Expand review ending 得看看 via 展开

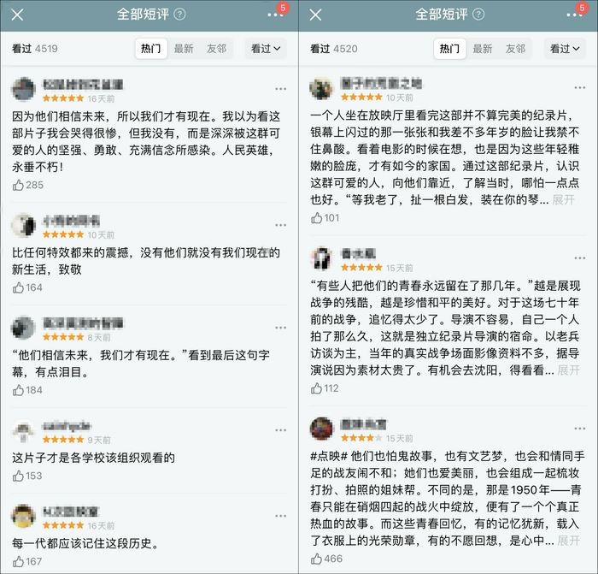point(569,370)
